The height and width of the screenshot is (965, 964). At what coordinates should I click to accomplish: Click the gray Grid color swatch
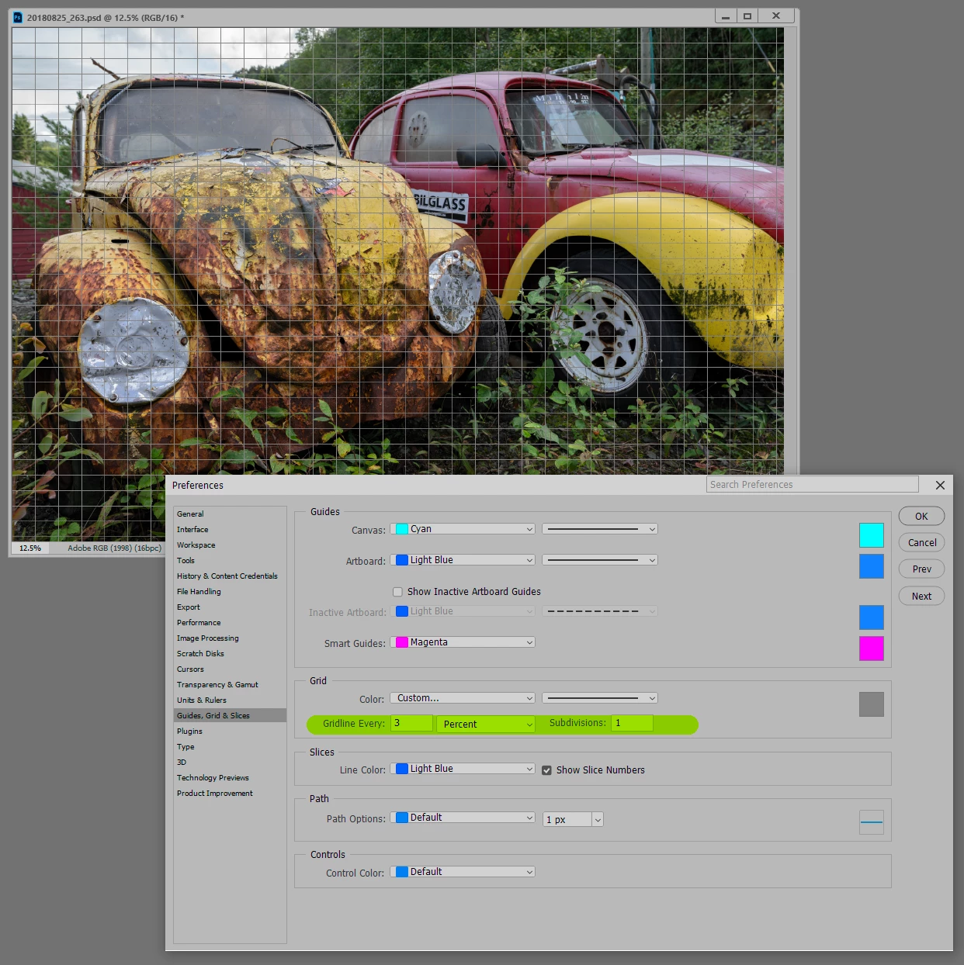click(871, 704)
